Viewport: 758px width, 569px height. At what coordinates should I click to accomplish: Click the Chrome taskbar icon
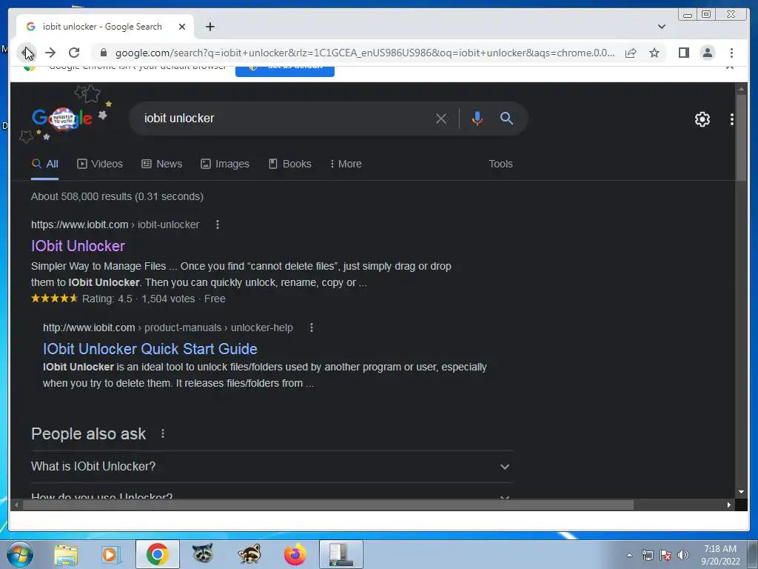pos(157,554)
